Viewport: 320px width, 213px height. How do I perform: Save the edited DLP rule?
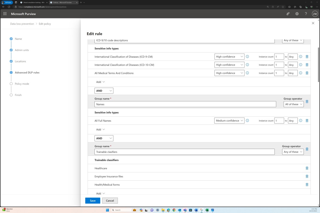click(92, 201)
